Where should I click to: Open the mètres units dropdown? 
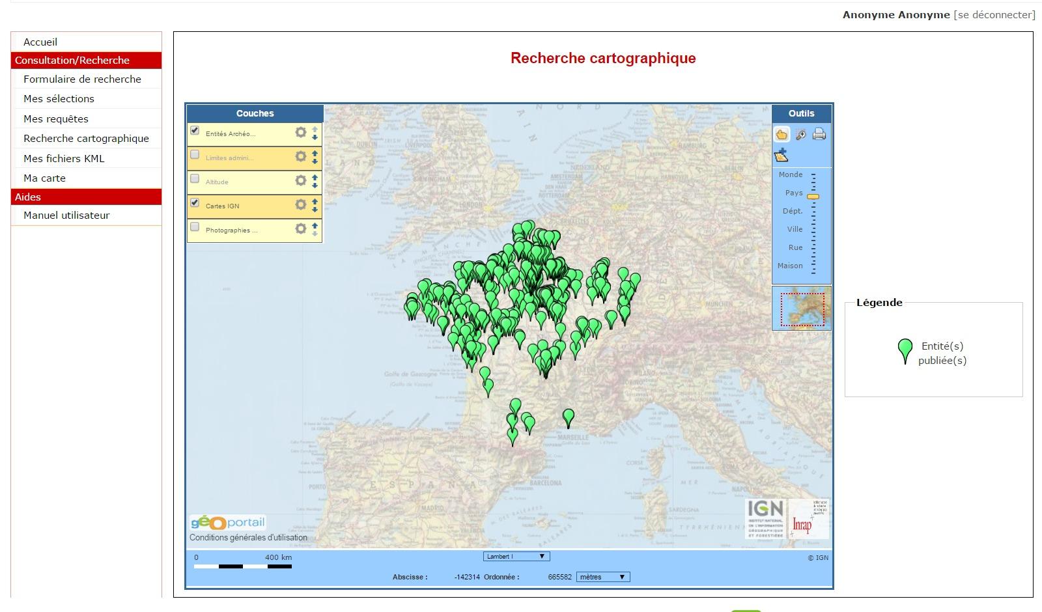[x=603, y=577]
